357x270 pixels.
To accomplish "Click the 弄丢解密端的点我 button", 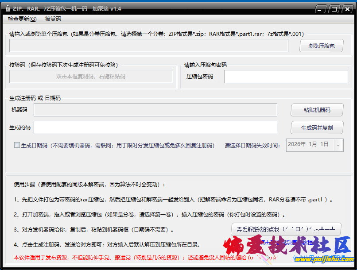I will [x=286, y=229].
